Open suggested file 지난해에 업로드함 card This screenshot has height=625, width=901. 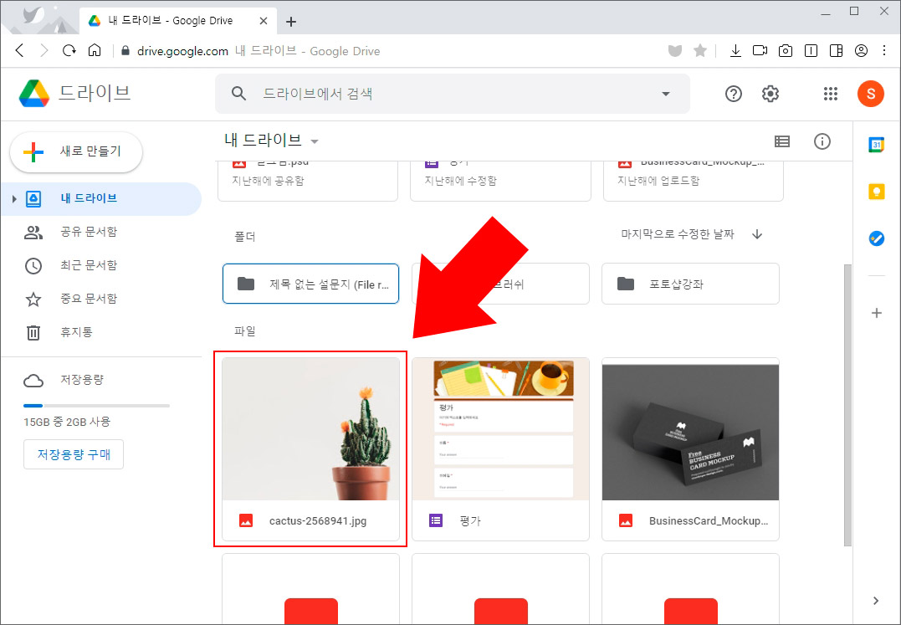click(694, 181)
